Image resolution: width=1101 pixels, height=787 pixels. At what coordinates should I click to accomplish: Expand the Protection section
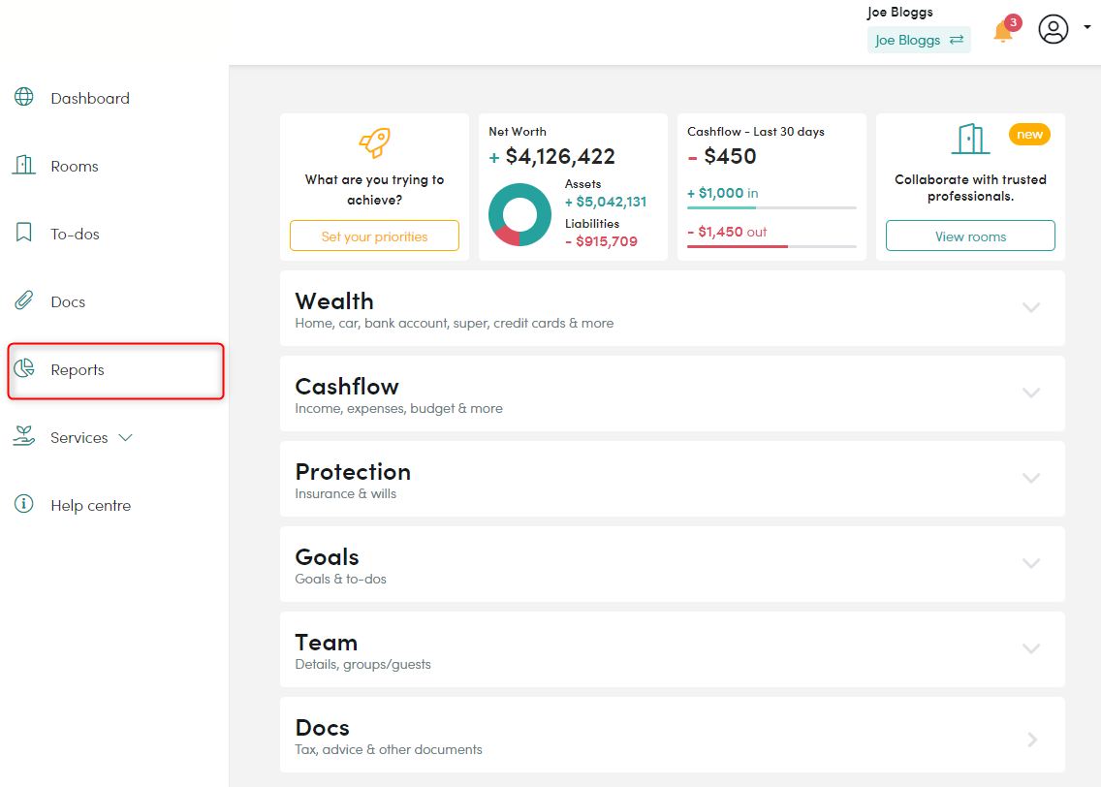[1031, 478]
